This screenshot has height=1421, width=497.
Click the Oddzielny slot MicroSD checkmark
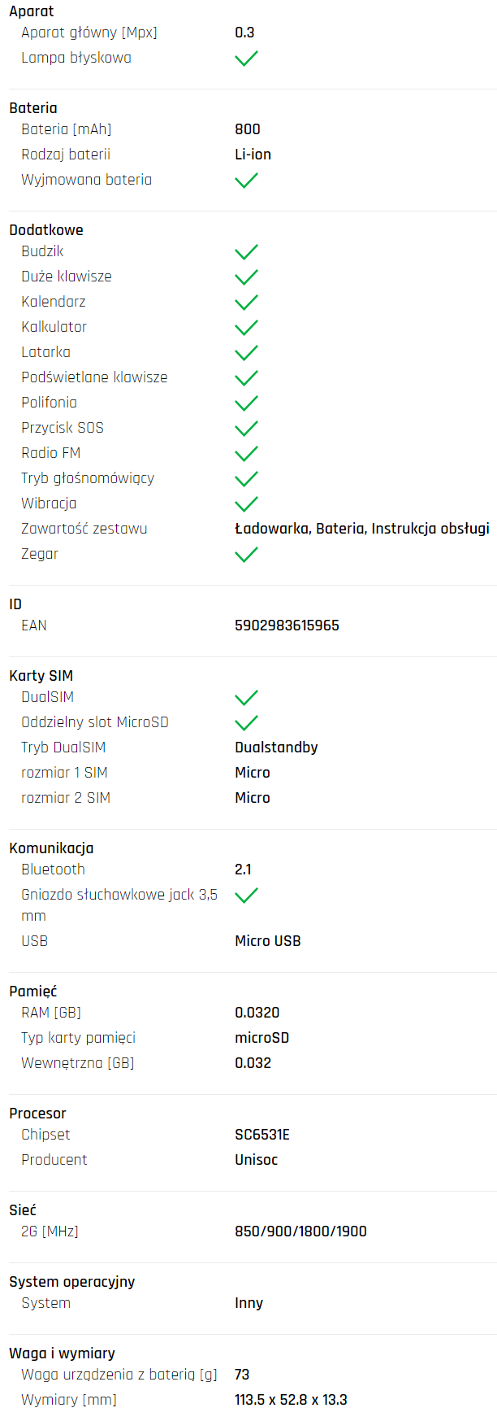246,723
